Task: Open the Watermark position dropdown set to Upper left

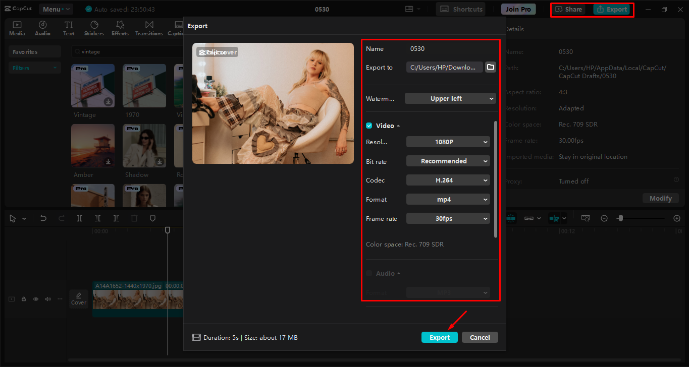Action: (450, 98)
